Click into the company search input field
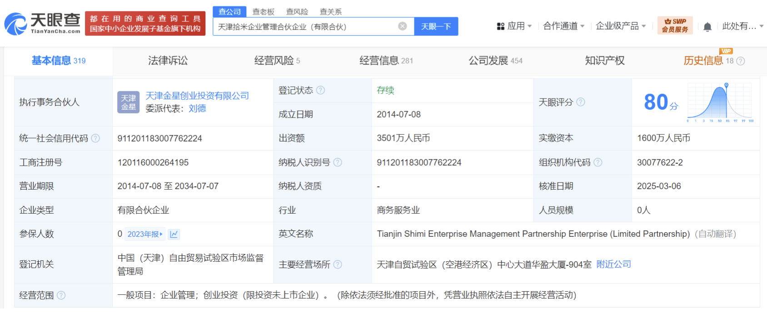Screen dimensions: 767x313 click(x=304, y=27)
